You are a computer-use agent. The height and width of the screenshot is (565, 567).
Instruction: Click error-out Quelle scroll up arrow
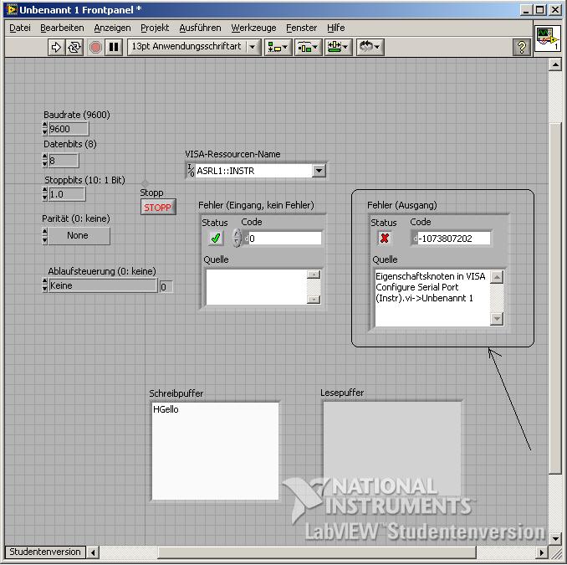tap(497, 277)
